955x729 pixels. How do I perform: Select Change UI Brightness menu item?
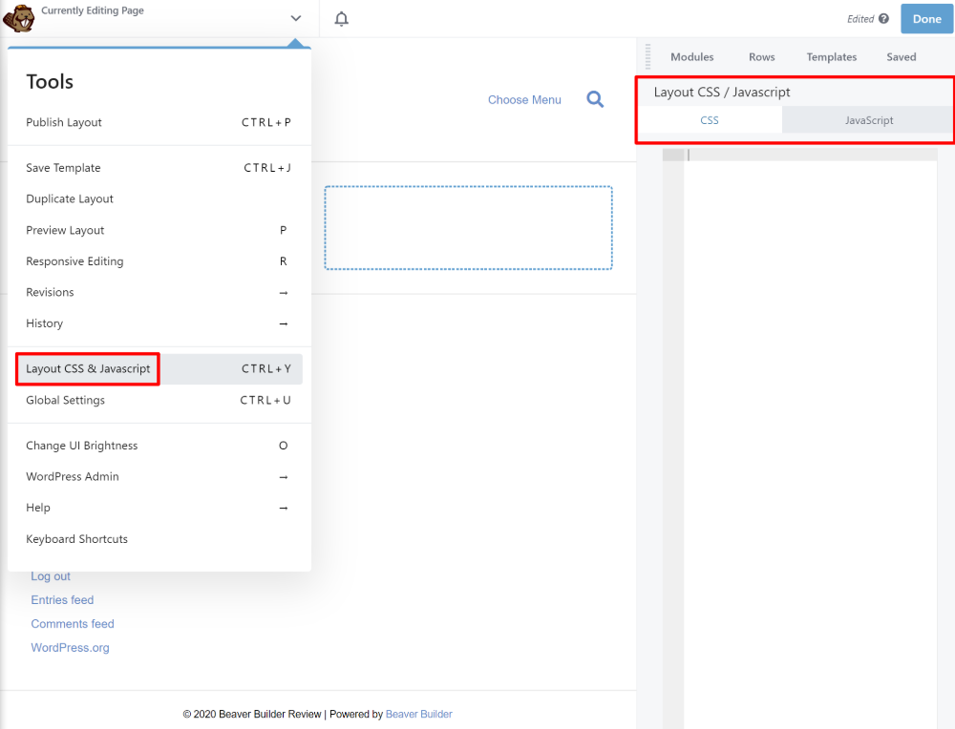coord(159,446)
